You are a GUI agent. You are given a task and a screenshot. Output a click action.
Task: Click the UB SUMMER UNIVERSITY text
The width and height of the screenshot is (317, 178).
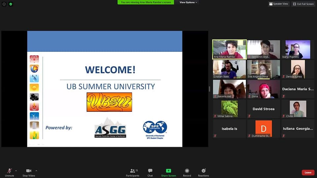pyautogui.click(x=111, y=87)
